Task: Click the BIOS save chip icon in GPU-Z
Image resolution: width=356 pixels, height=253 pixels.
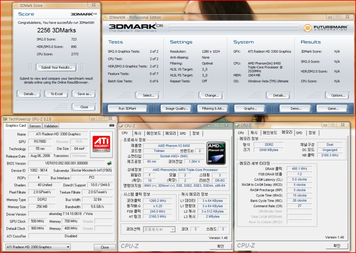Action: click(x=110, y=163)
